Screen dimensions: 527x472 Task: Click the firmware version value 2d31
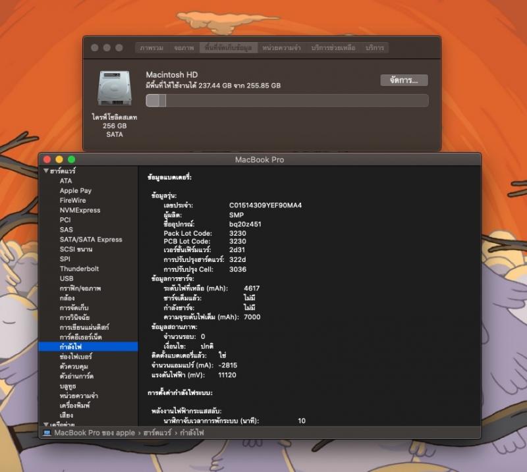click(x=237, y=249)
